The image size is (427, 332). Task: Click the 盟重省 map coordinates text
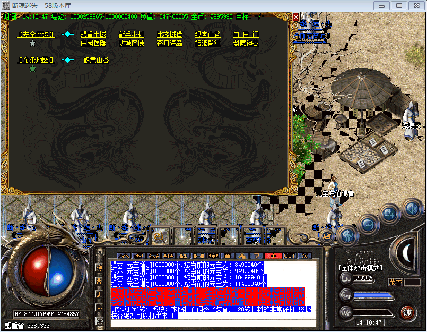[x=27, y=326]
